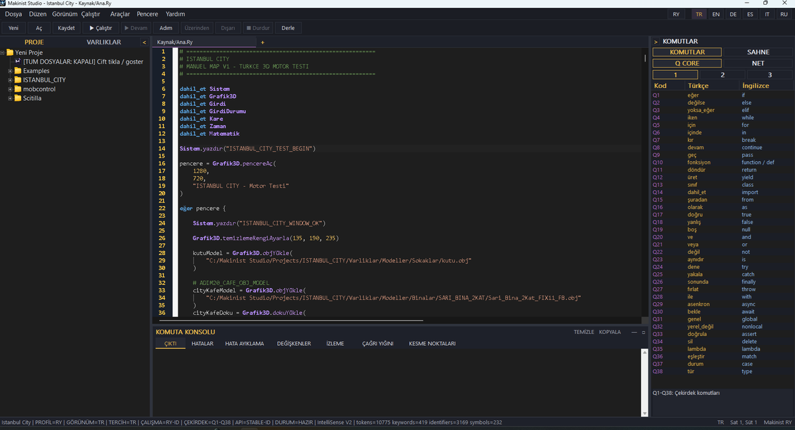
Task: Collapse the Yeni Proje tree node
Action: point(3,52)
